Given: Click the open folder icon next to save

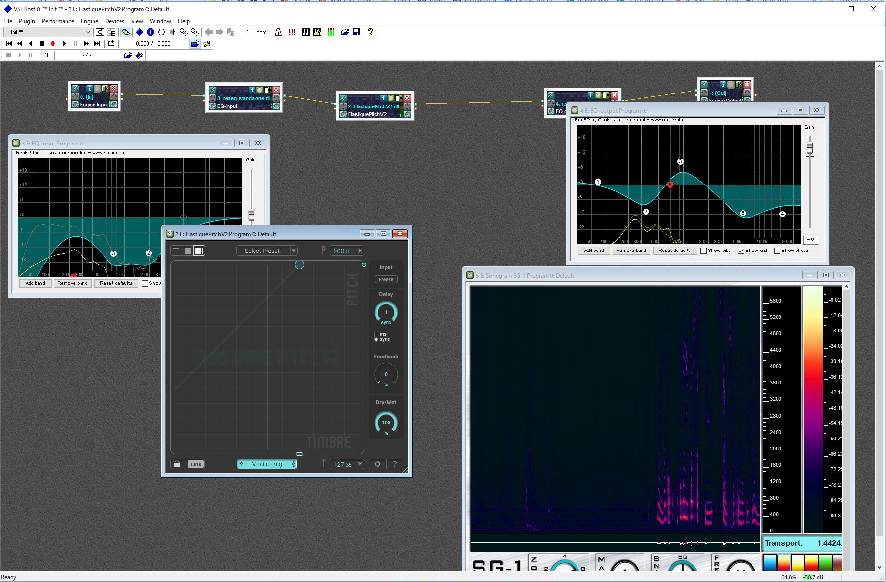Looking at the screenshot, I should click(345, 32).
